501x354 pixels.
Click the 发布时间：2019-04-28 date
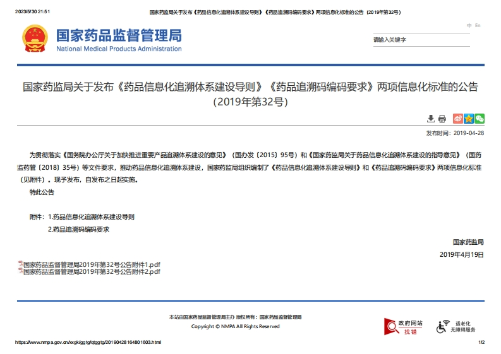[x=455, y=133]
